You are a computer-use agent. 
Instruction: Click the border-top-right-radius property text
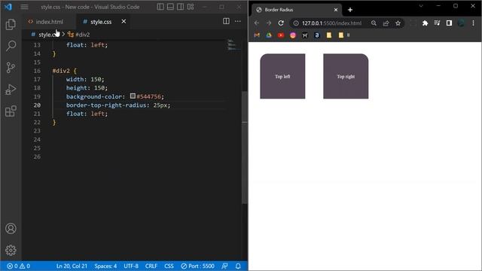[106, 105]
